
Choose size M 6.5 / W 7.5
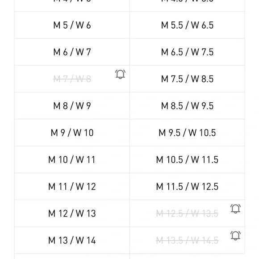coord(187,52)
